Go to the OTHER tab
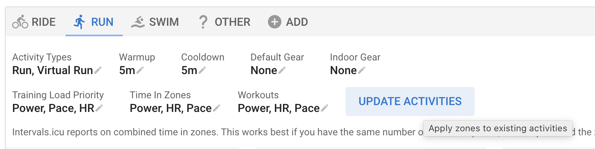Image resolution: width=595 pixels, height=149 pixels. click(x=224, y=22)
